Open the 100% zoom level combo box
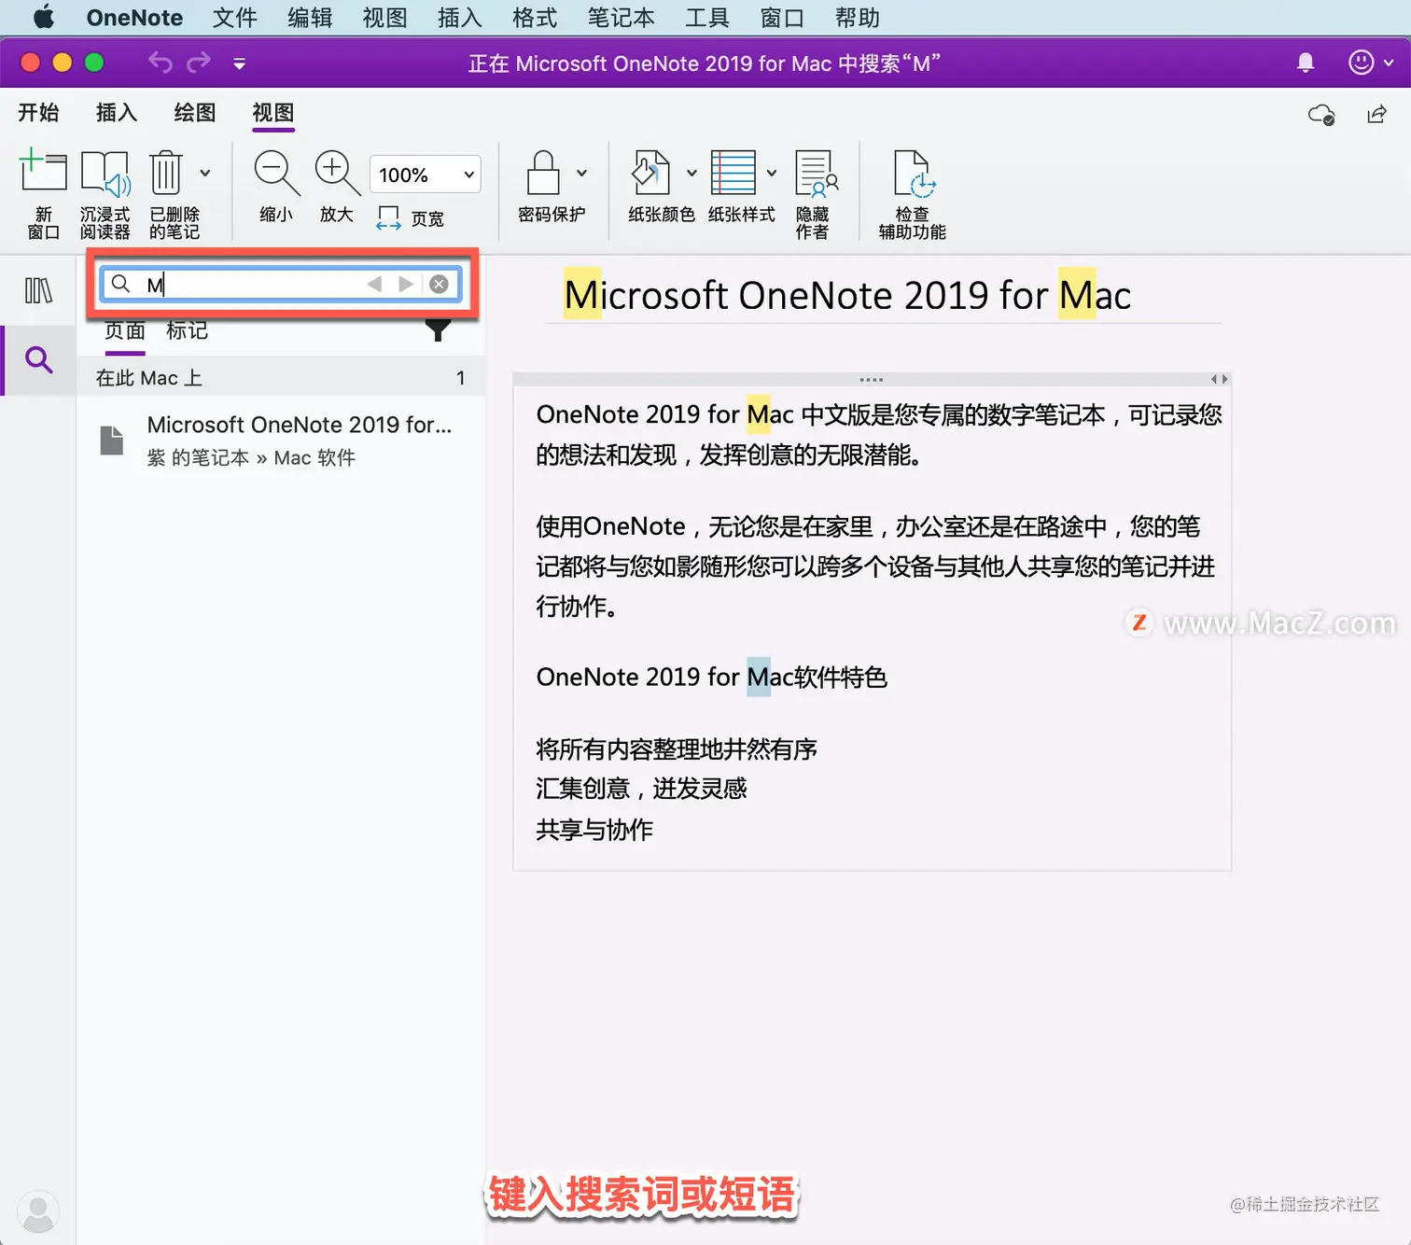 [x=426, y=175]
